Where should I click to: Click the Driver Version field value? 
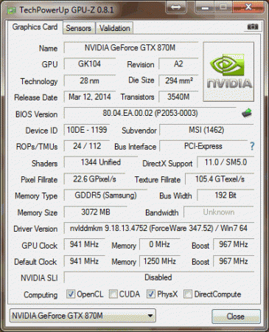pos(158,228)
